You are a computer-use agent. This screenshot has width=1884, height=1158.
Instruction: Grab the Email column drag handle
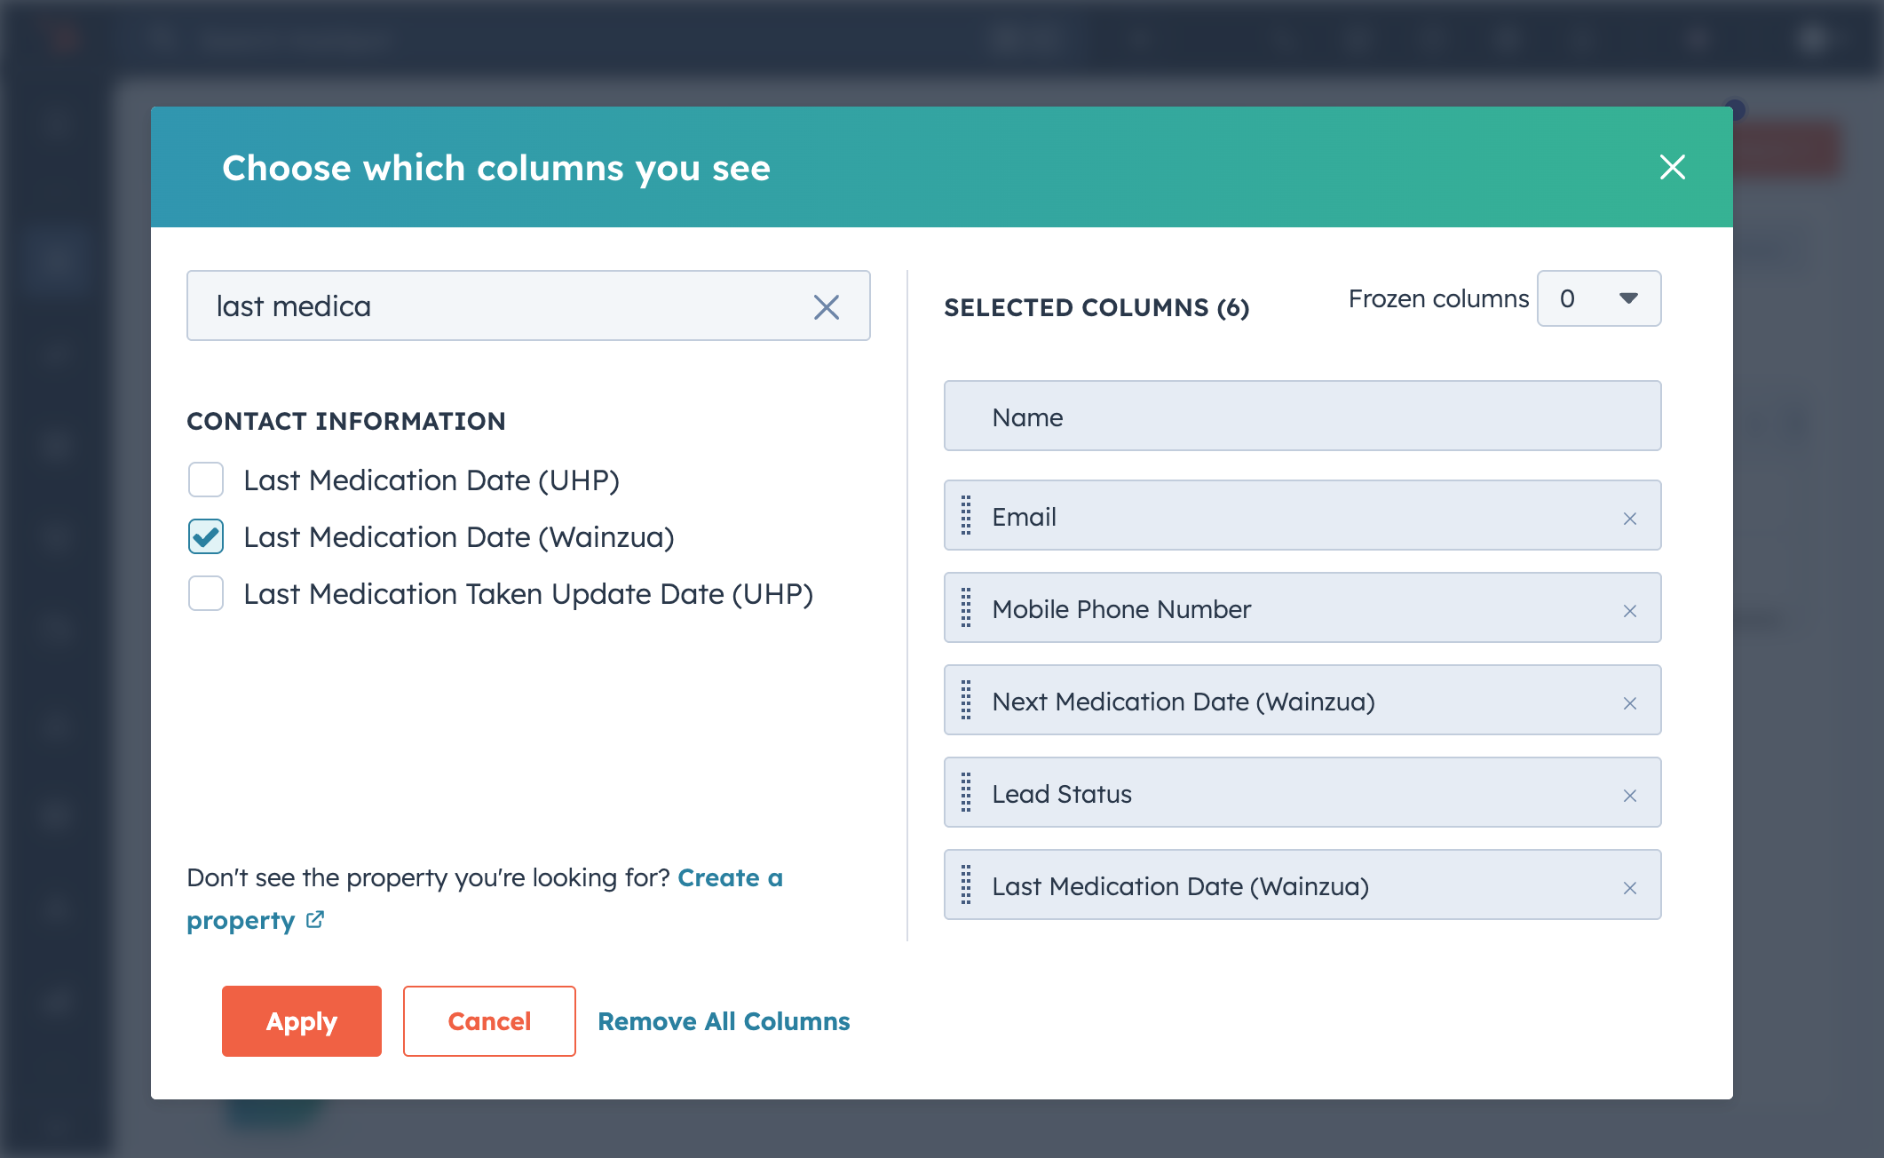[966, 516]
